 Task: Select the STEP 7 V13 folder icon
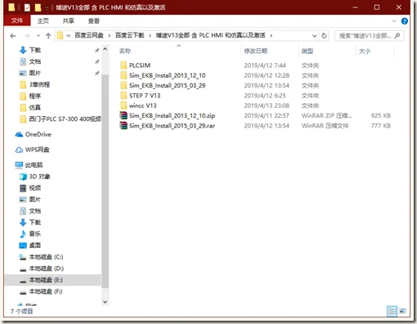pos(123,96)
